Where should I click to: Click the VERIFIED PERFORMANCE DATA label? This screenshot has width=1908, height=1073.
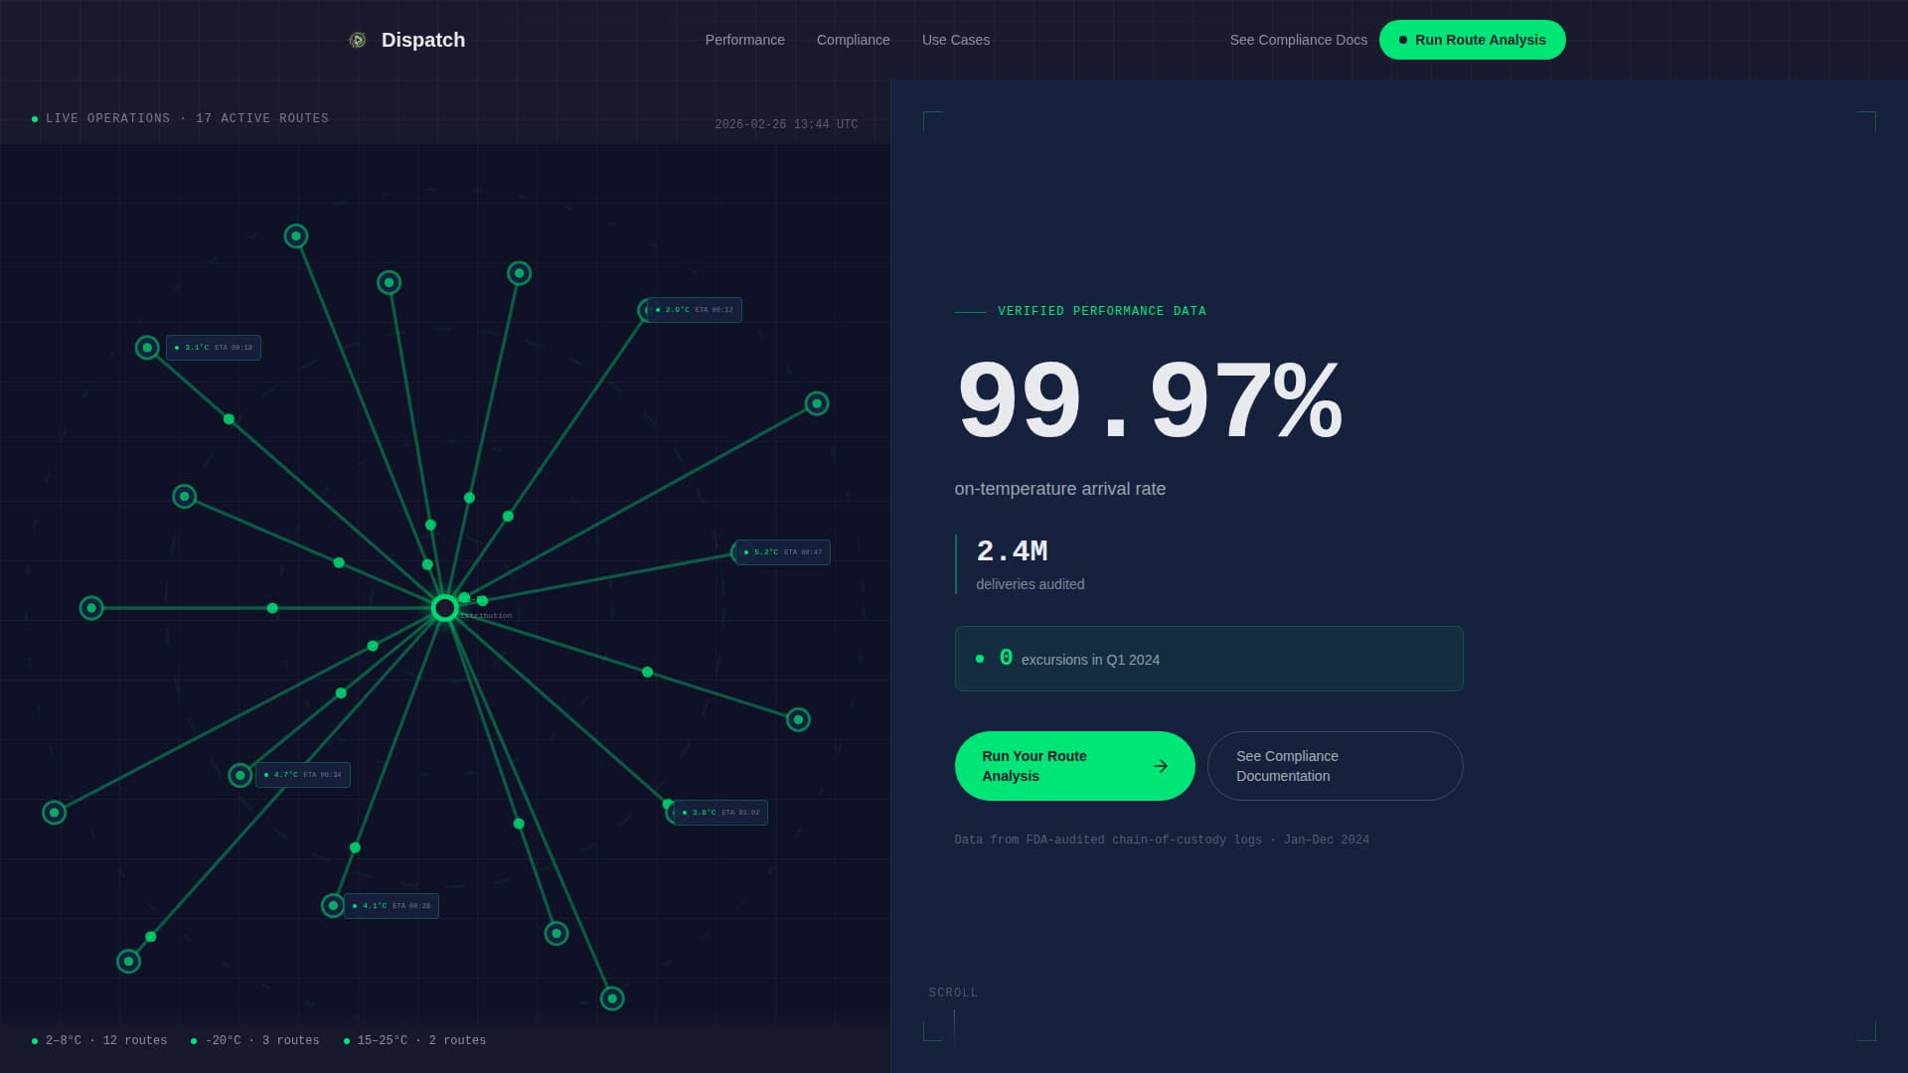pyautogui.click(x=1101, y=311)
